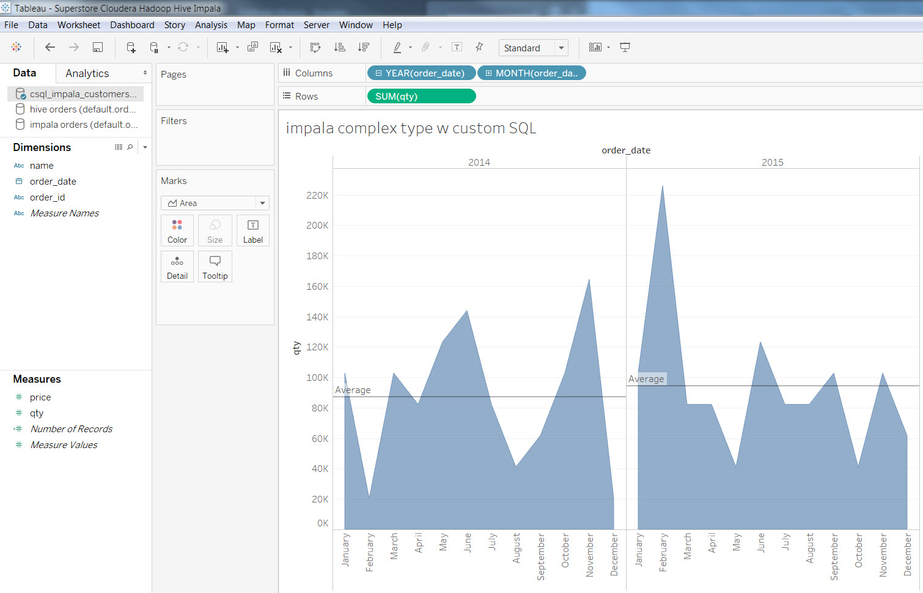The image size is (923, 593).
Task: Click the Tooltip button on Marks card
Action: 215,267
